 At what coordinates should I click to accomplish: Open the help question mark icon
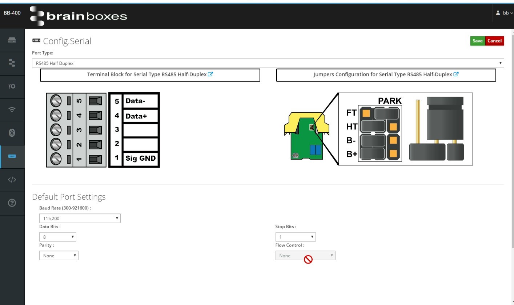tap(12, 203)
